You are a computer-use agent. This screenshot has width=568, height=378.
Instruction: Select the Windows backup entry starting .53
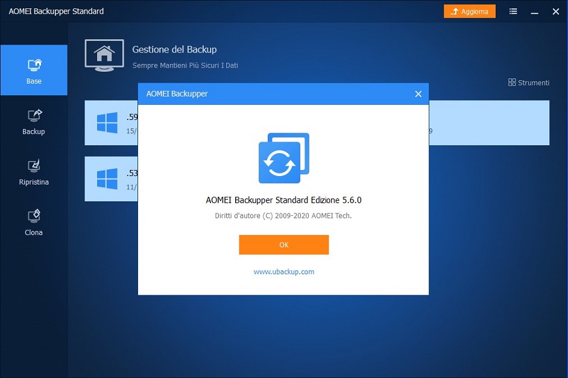pos(111,179)
